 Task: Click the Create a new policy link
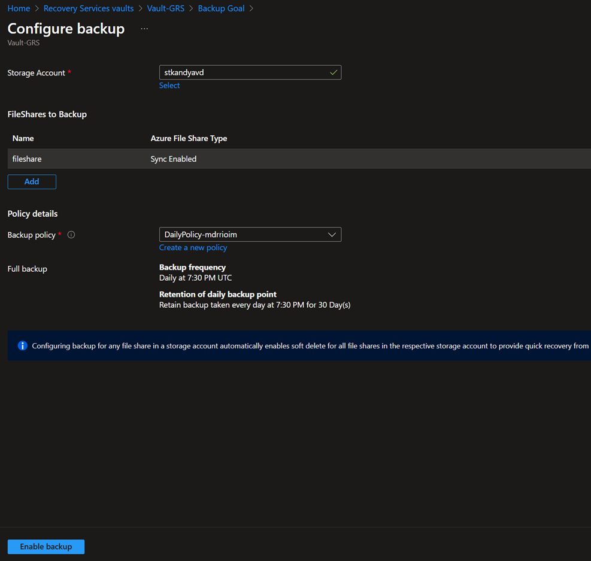tap(193, 247)
